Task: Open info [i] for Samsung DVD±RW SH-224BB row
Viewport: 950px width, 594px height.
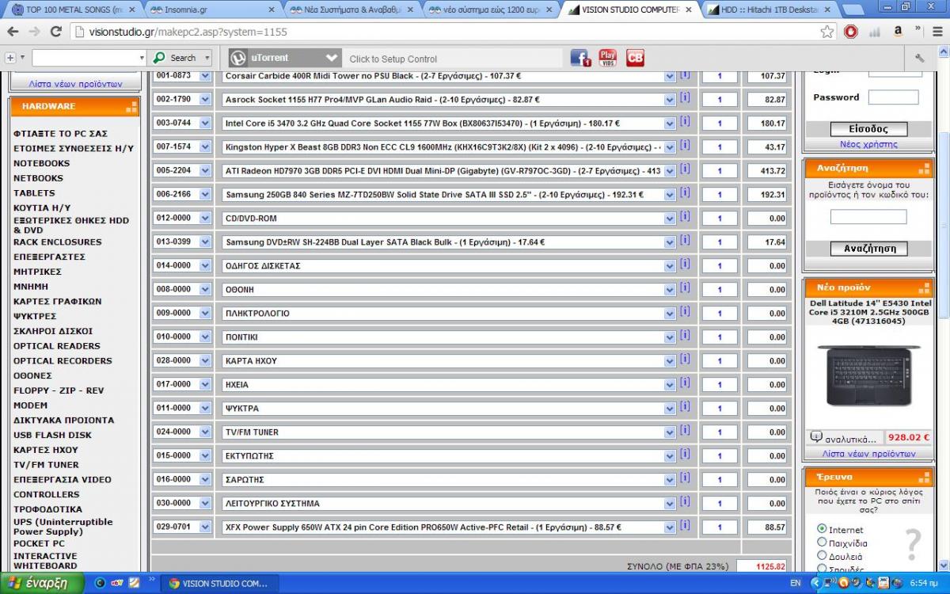Action: (x=685, y=241)
